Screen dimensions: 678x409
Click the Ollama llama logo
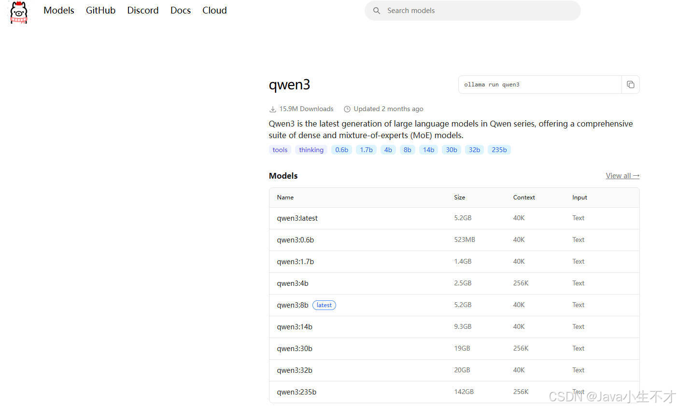(19, 12)
